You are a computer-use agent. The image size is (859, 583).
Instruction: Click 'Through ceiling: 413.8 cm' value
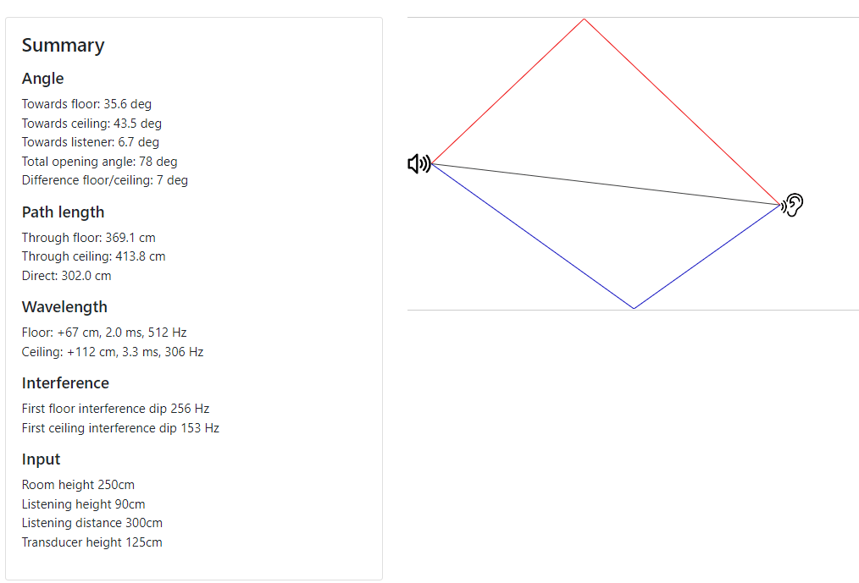tap(94, 256)
